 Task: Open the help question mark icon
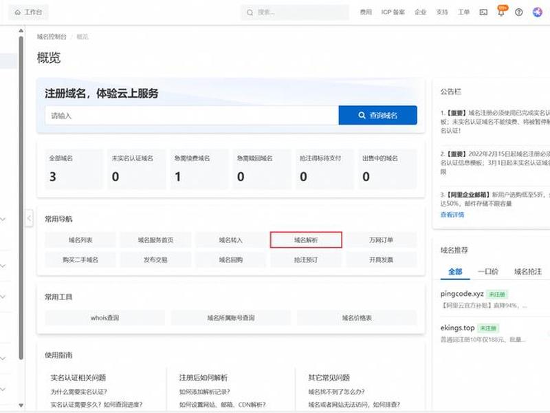pyautogui.click(x=519, y=12)
